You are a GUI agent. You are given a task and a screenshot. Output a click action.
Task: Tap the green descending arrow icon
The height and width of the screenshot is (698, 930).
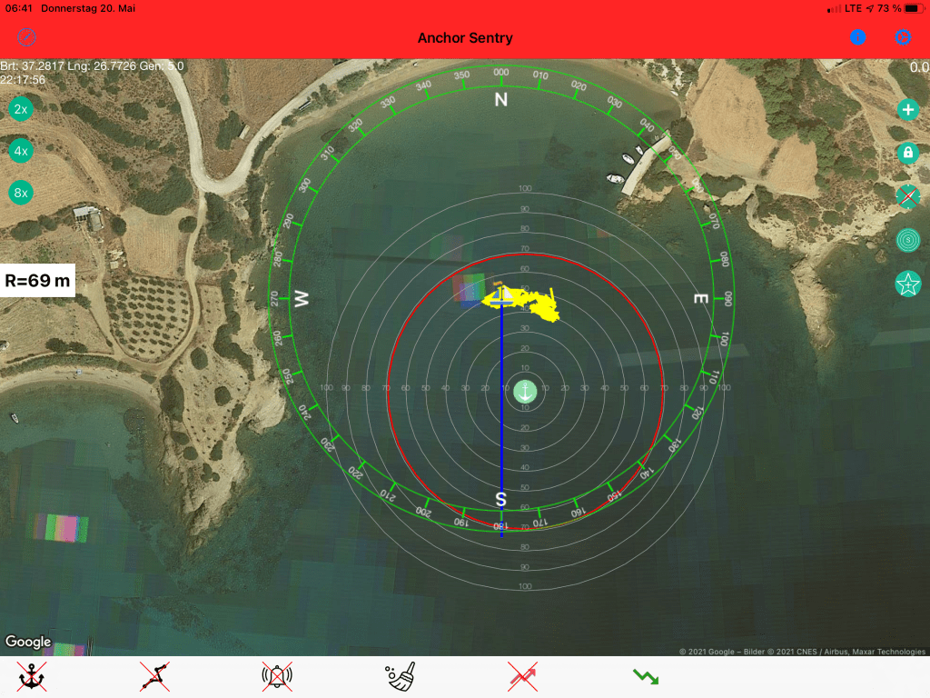click(x=646, y=677)
